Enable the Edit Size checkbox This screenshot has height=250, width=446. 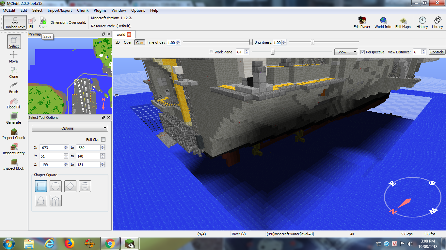tap(103, 140)
